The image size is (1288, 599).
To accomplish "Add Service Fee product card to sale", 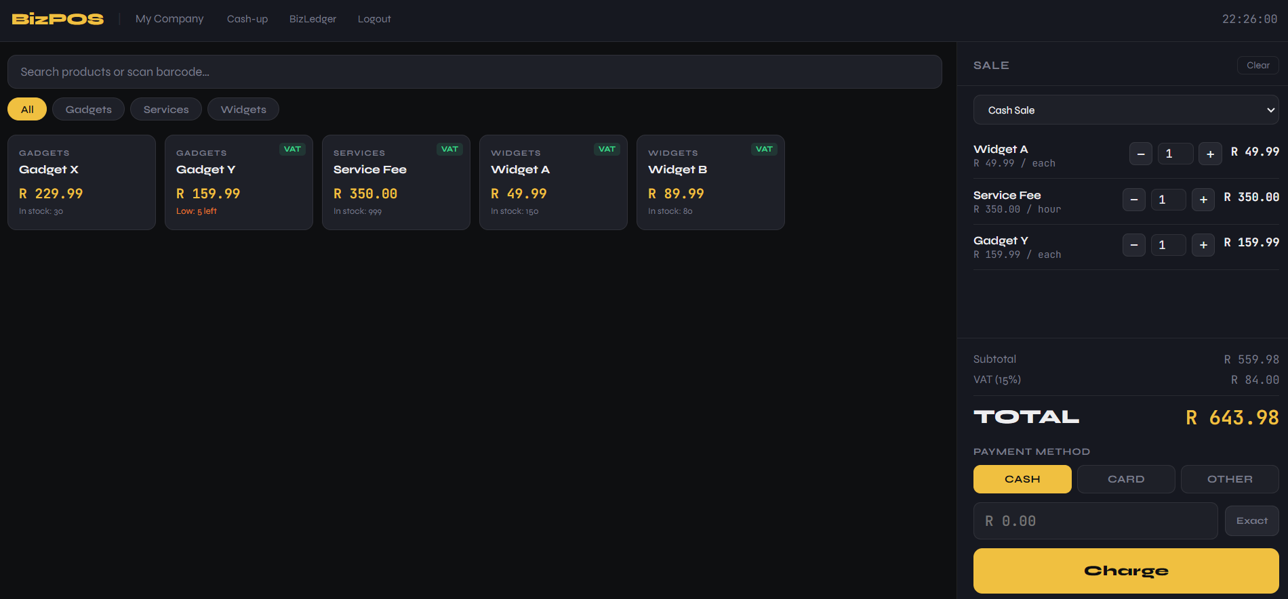I will tap(396, 182).
